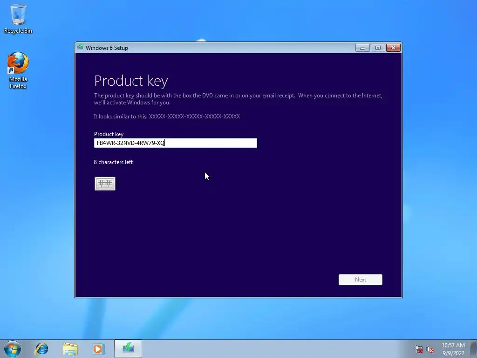Viewport: 477px width, 358px height.
Task: Click the Show desktop strip in taskbar
Action: (474, 349)
